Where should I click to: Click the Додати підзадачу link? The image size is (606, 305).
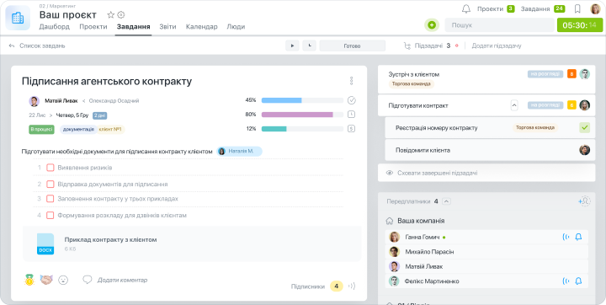(497, 45)
